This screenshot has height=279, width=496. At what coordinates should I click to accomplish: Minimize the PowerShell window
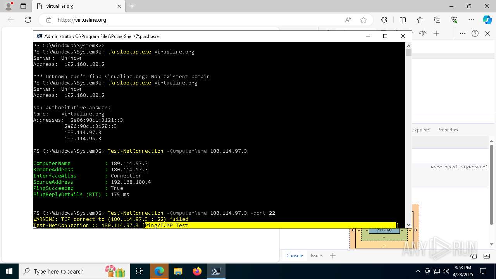click(x=367, y=36)
